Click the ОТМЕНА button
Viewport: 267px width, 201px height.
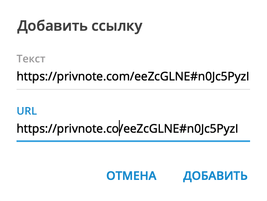click(131, 176)
